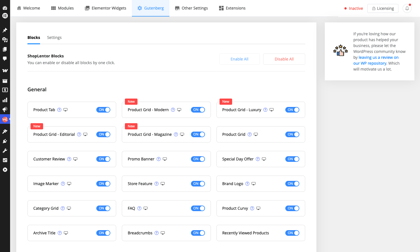Image resolution: width=420 pixels, height=252 pixels.
Task: Click the Disable All button
Action: pos(284,59)
